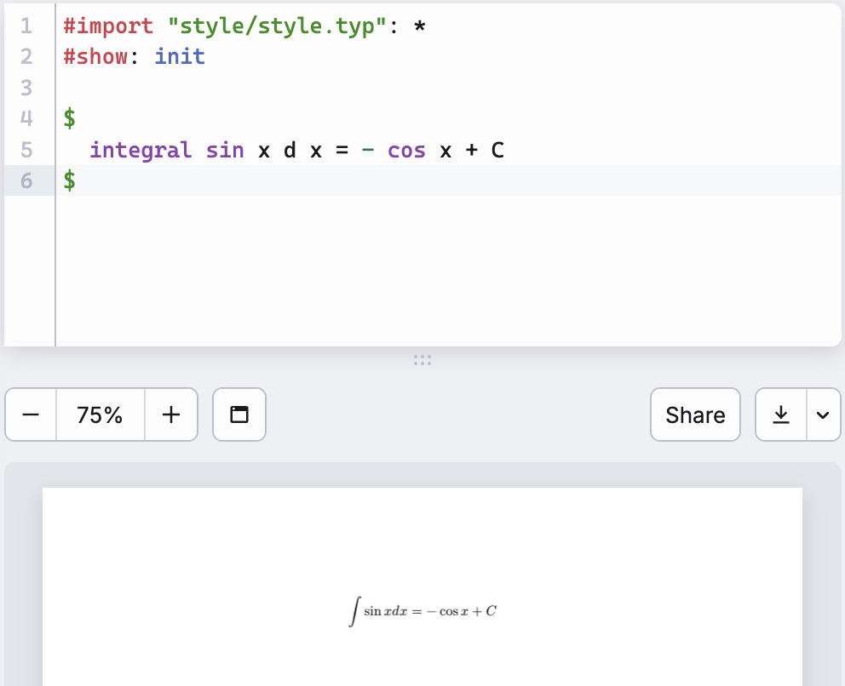Image resolution: width=845 pixels, height=686 pixels.
Task: Click the letter "C" ending line 5
Action: (497, 151)
